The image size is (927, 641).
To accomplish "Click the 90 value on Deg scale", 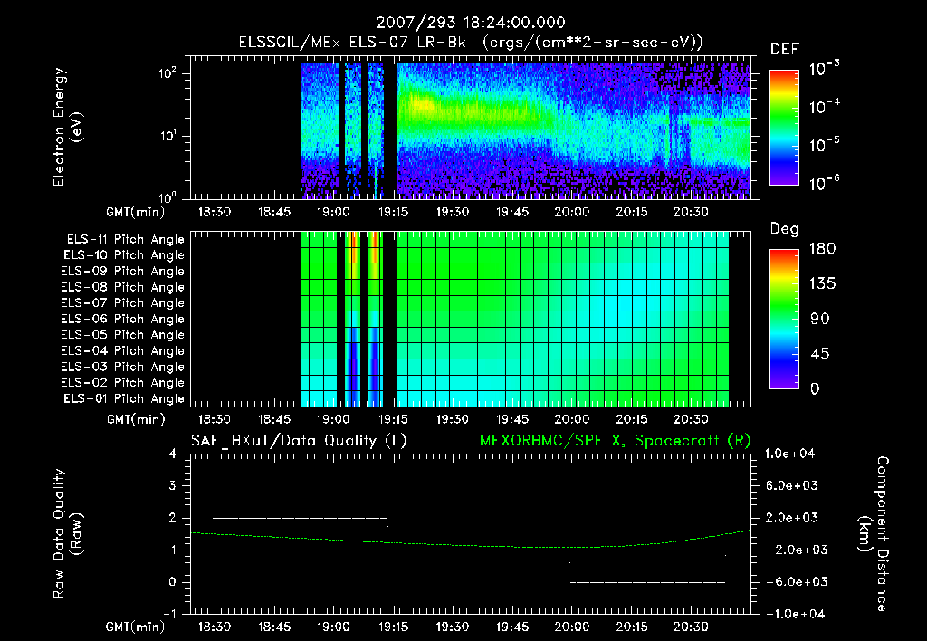I will [820, 320].
